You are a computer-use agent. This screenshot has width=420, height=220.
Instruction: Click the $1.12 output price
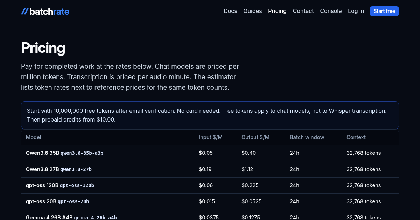[x=247, y=169]
